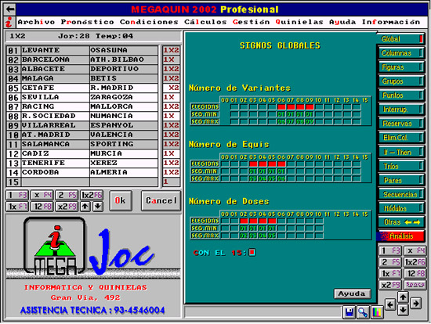Click the '1x2 F6' key under the match list

[x=92, y=195]
